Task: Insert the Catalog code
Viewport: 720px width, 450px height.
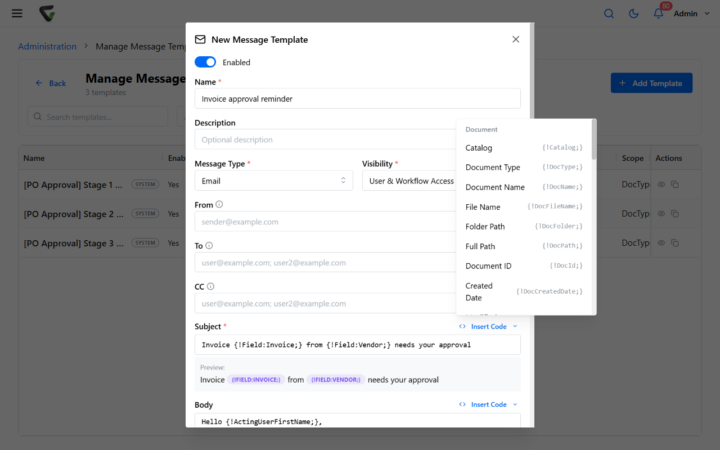Action: (524, 148)
